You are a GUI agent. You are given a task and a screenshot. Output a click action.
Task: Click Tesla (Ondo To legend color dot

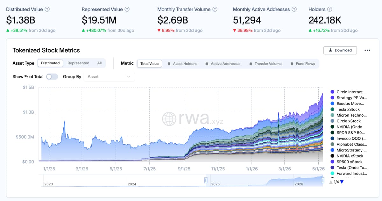coord(332,168)
